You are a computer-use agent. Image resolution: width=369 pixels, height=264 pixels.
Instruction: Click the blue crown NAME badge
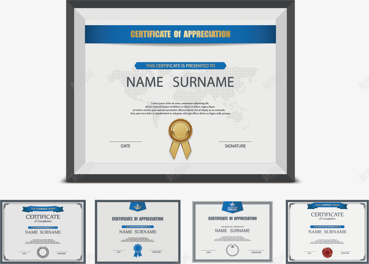click(232, 207)
